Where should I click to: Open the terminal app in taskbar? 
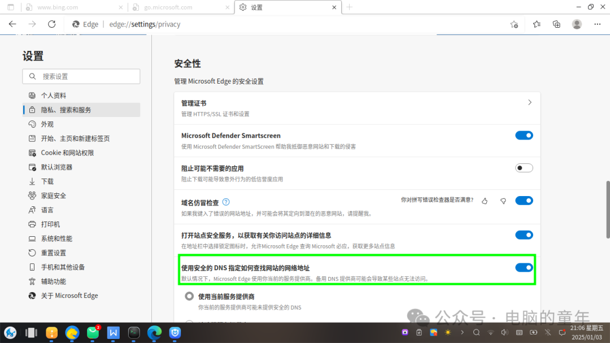pos(134,333)
